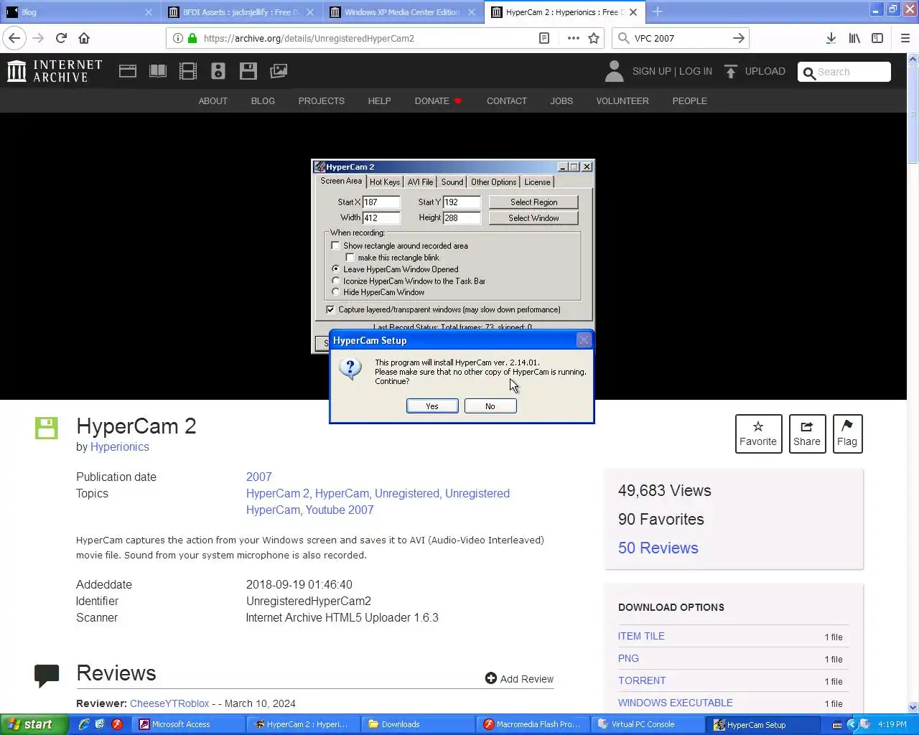The image size is (919, 735).
Task: Open Youtube 2007 topic link
Action: [340, 510]
